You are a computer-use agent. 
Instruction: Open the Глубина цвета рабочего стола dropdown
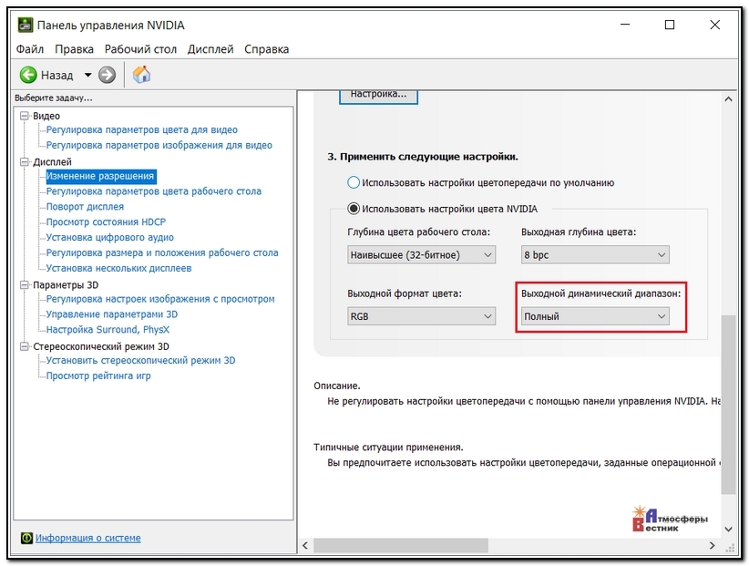pos(421,254)
